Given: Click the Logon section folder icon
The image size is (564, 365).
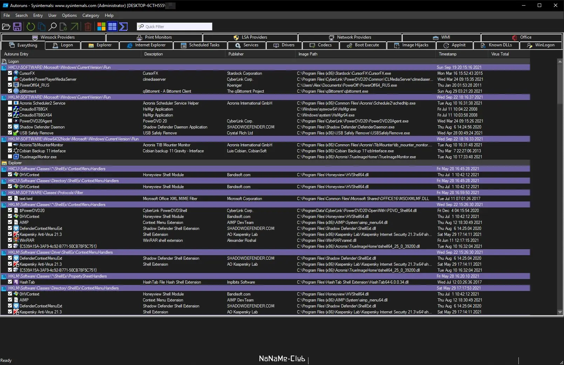Looking at the screenshot, I should (4, 61).
